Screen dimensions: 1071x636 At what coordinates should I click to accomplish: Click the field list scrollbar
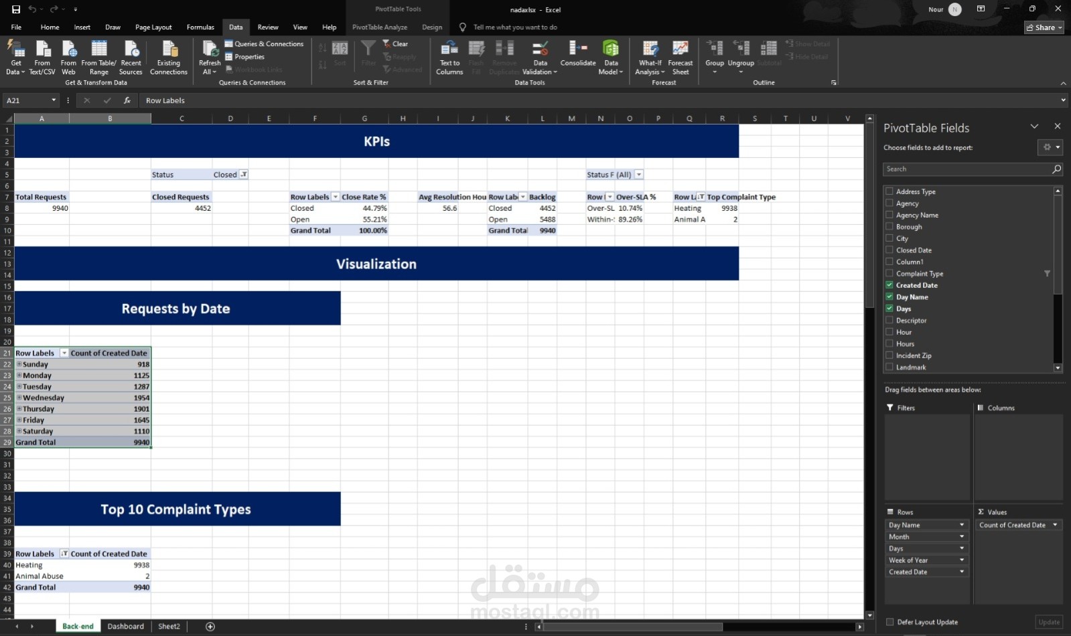click(x=1058, y=244)
